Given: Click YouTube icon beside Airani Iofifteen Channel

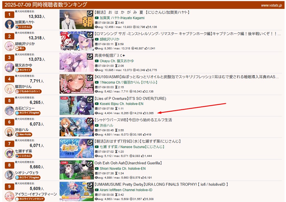Looking at the screenshot, I should (97, 190).
